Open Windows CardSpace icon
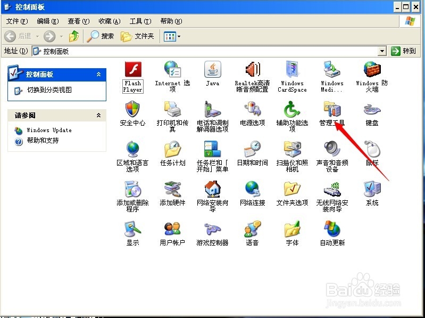Viewport: 425px width, 318px height. tap(292, 69)
